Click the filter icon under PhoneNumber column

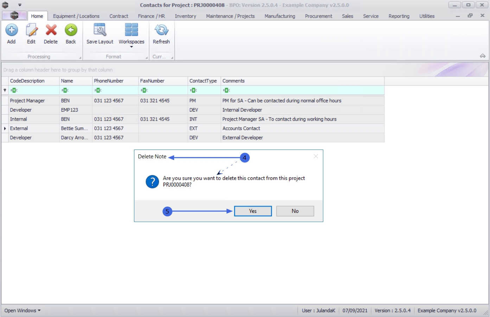coord(98,90)
